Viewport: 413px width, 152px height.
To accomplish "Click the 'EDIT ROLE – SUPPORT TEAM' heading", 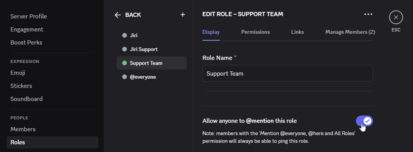I will tap(243, 14).
